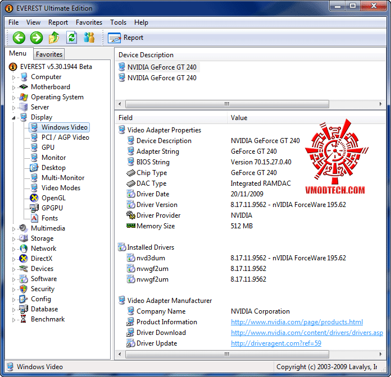The height and width of the screenshot is (377, 391).
Task: Go up one level with folder-arrow icon
Action: pos(54,38)
